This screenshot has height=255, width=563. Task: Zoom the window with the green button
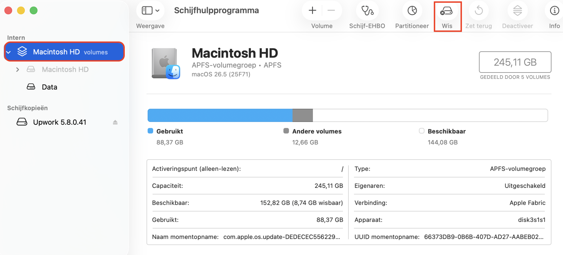[x=34, y=11]
